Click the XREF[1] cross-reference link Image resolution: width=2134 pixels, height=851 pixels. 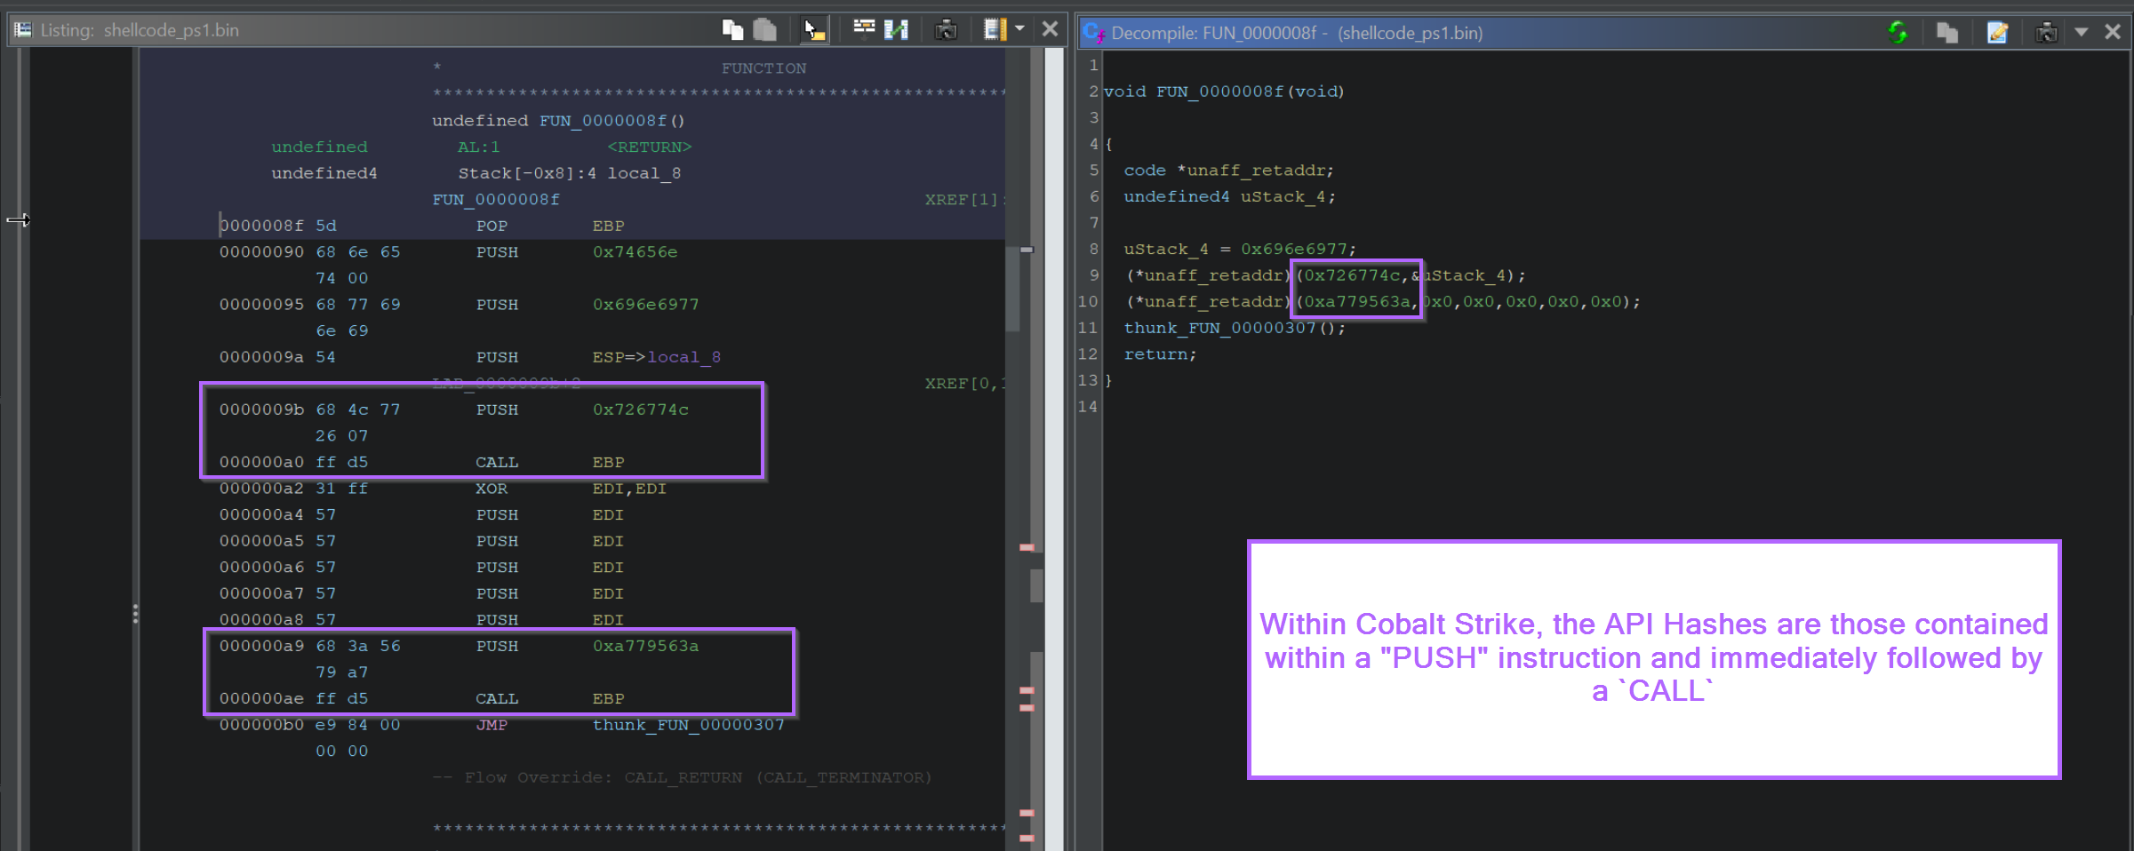click(960, 199)
